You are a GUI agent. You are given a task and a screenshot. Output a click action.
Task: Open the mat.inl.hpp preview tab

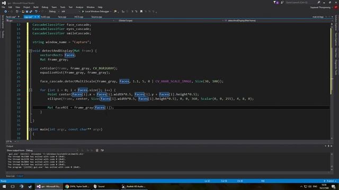[x=318, y=17]
